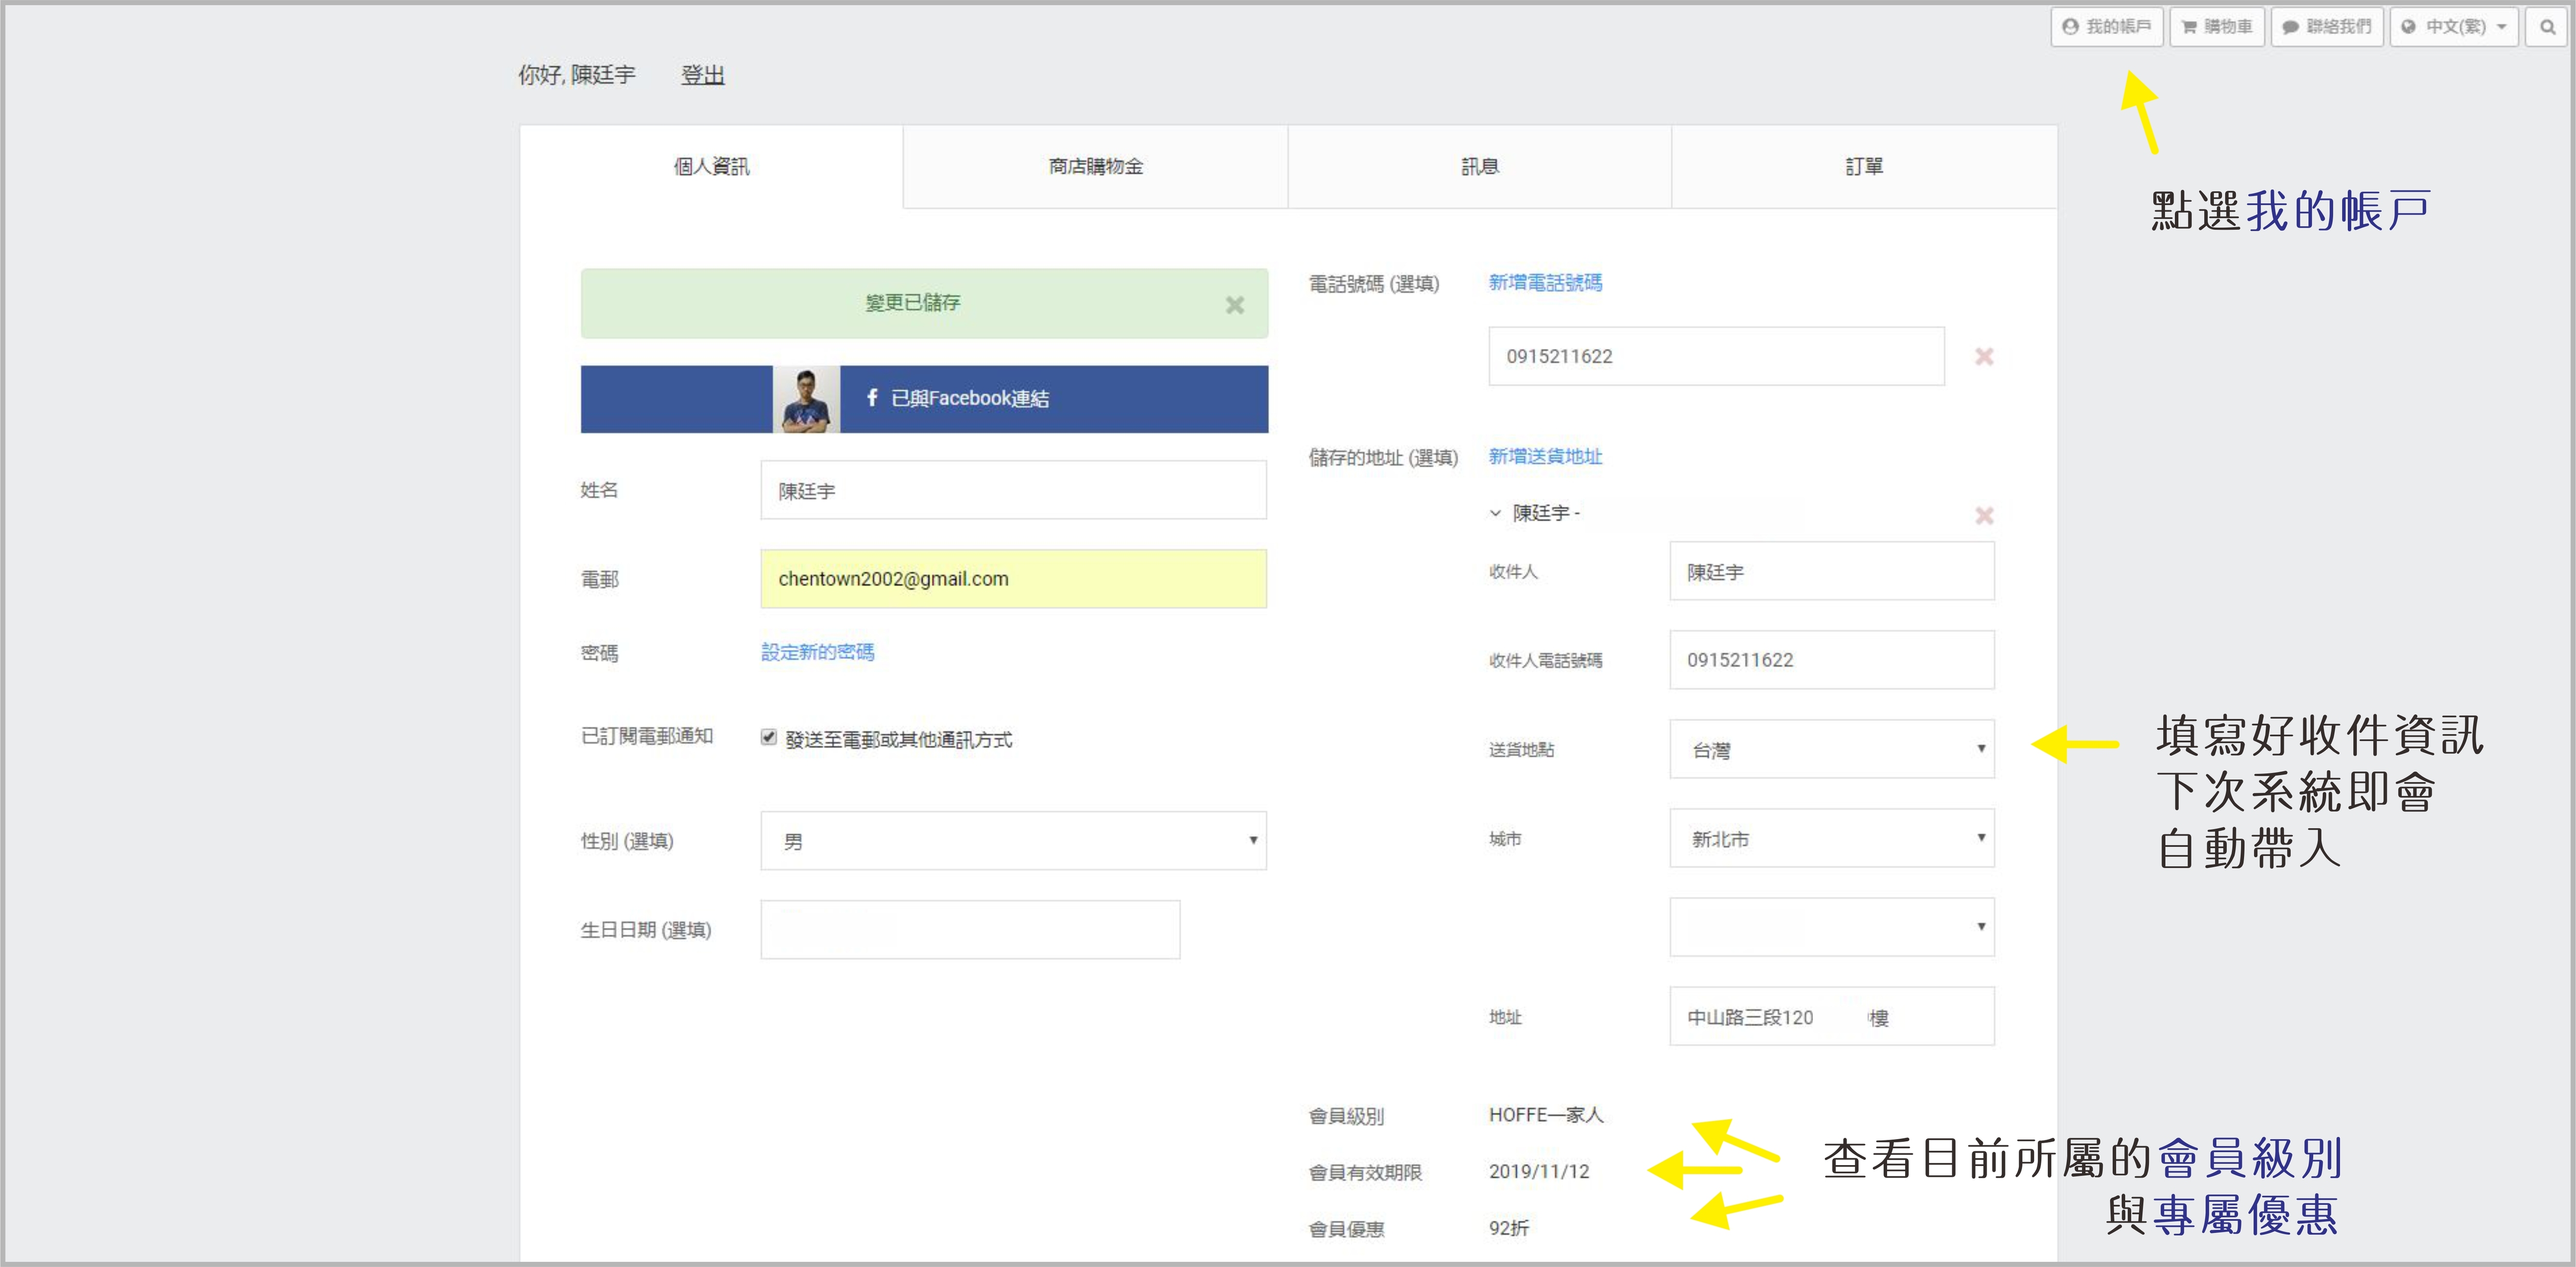Collapse the 陳廷宇 saved address chevron
Screen dimensions: 2576x1267
point(1495,514)
